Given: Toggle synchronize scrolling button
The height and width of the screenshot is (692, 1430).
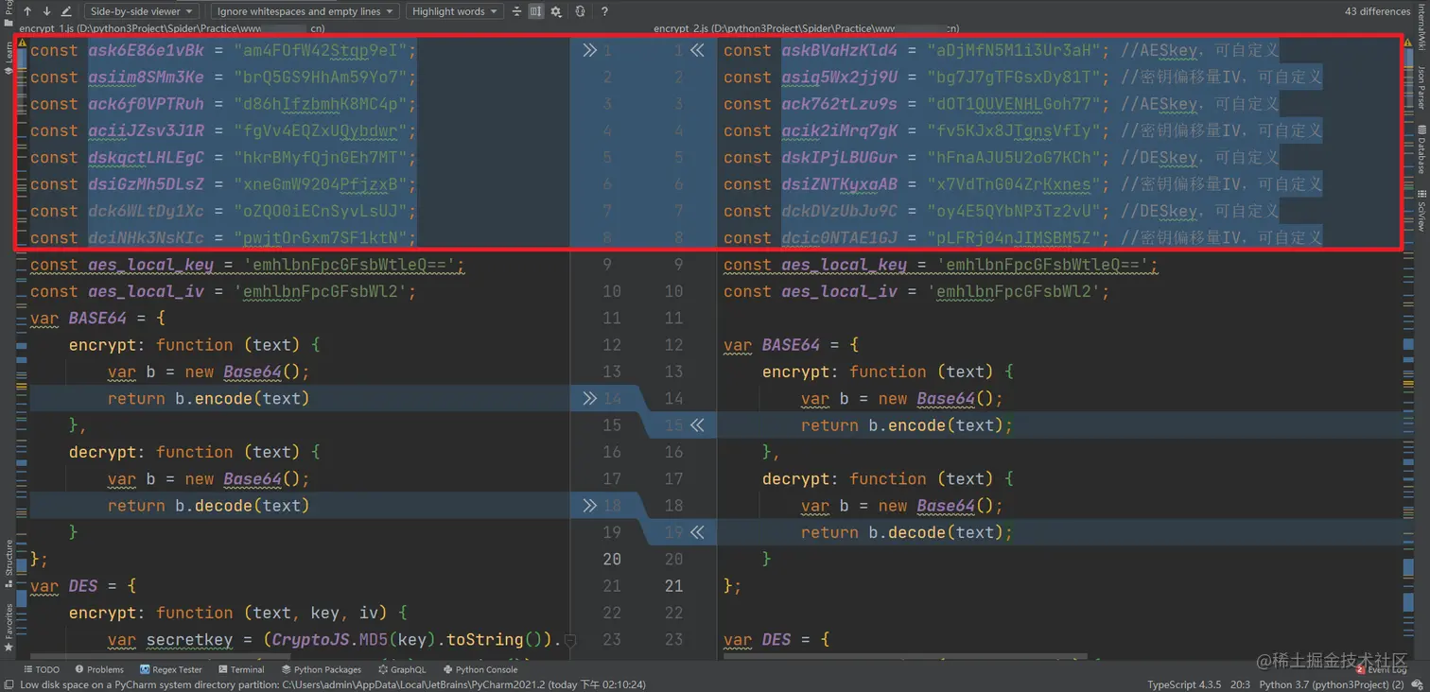Looking at the screenshot, I should point(536,11).
